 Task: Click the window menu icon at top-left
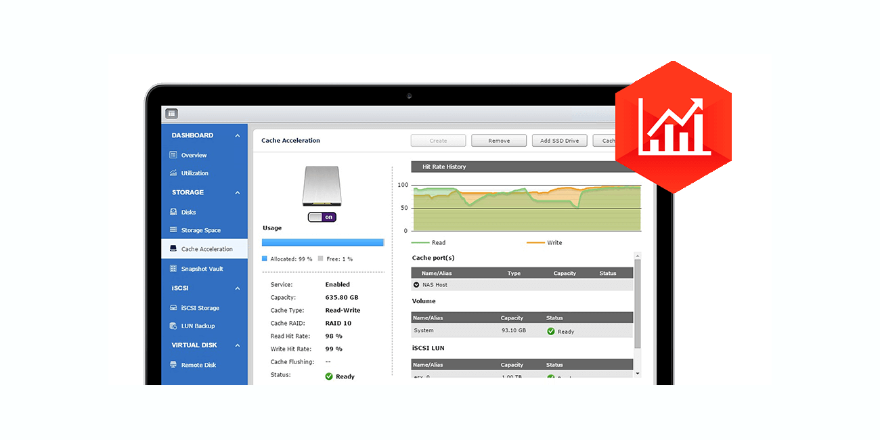click(171, 114)
